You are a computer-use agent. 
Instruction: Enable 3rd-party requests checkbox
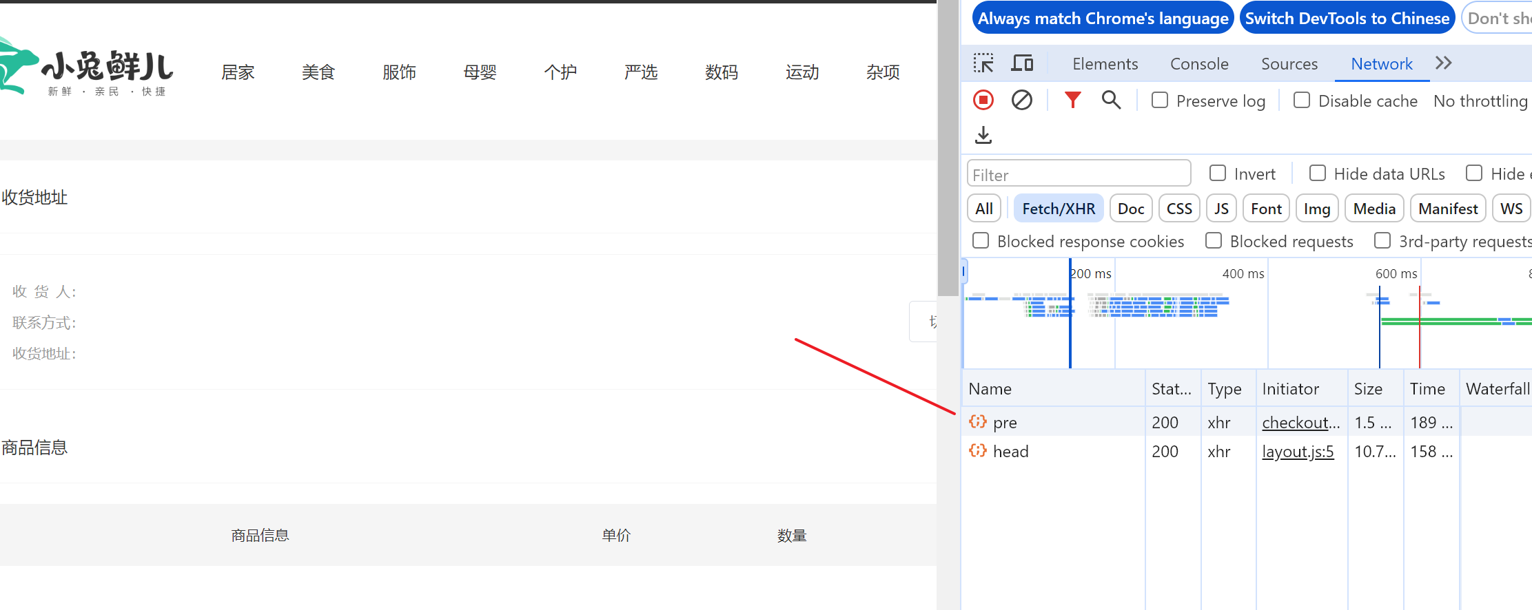[x=1382, y=241]
